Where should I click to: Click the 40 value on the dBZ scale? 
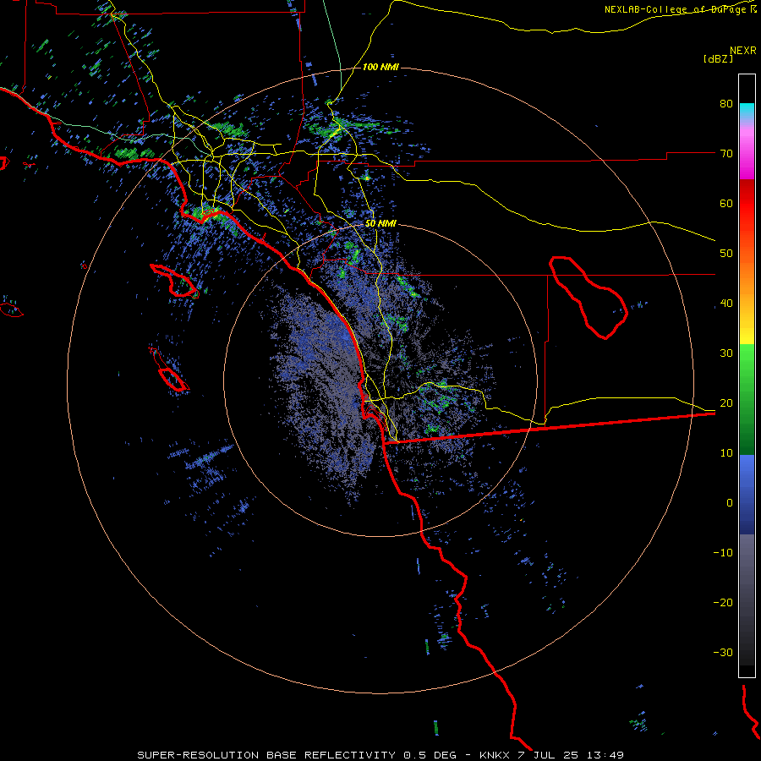726,304
